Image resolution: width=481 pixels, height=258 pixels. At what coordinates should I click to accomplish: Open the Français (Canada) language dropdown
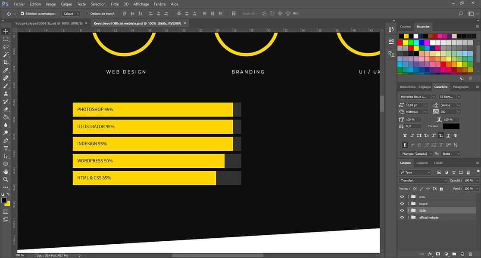(417, 154)
